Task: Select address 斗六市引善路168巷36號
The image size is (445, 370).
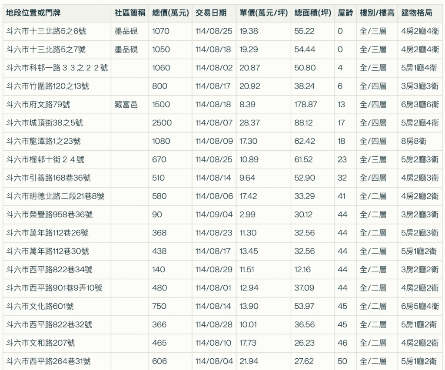Action: (48, 178)
